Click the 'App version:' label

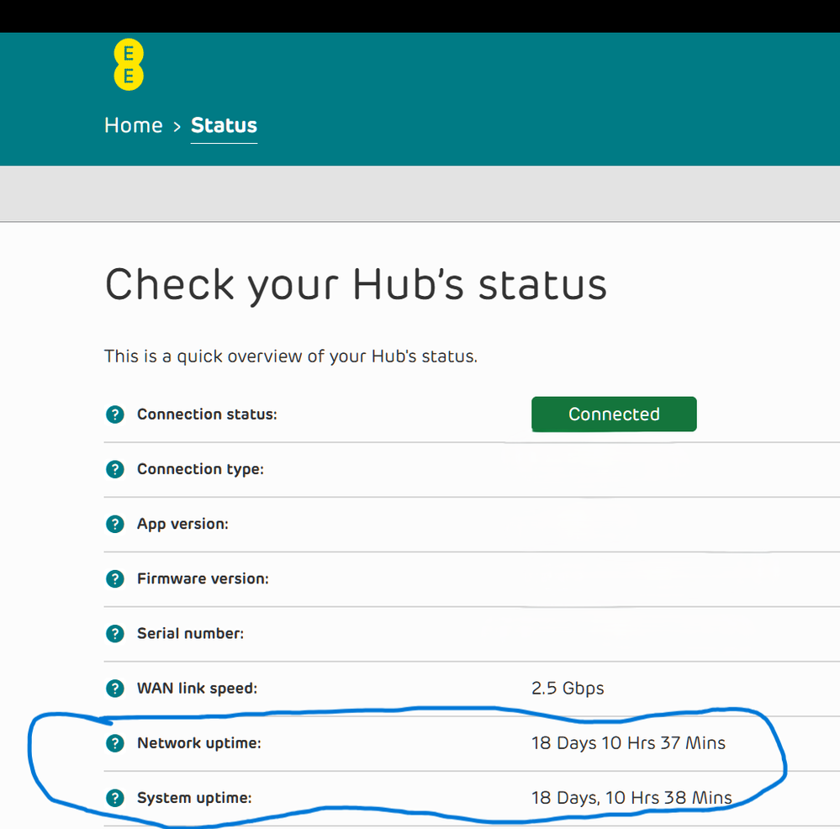182,524
